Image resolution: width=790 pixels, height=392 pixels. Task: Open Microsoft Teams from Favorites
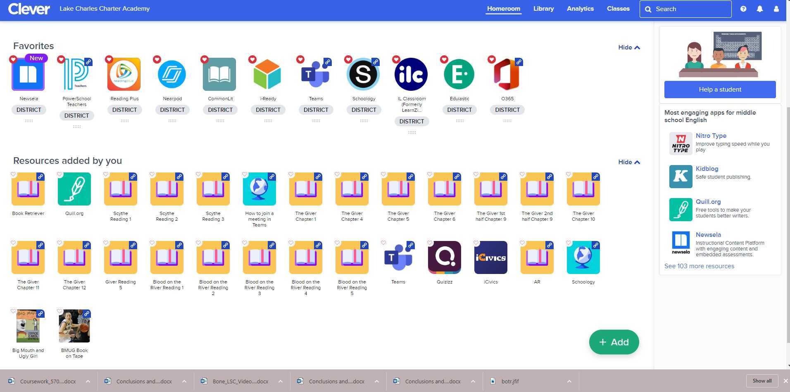pos(316,75)
